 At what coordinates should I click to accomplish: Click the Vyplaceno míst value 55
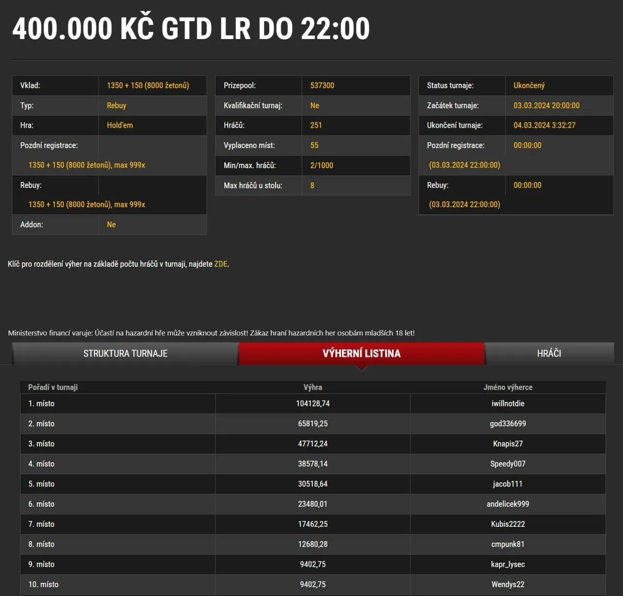[314, 145]
